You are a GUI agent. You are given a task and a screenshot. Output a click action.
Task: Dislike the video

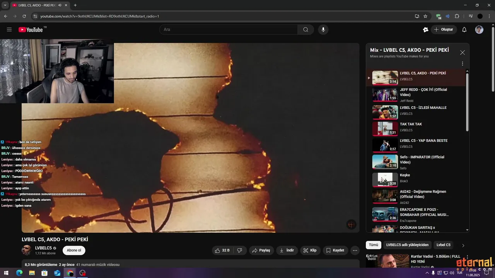240,250
